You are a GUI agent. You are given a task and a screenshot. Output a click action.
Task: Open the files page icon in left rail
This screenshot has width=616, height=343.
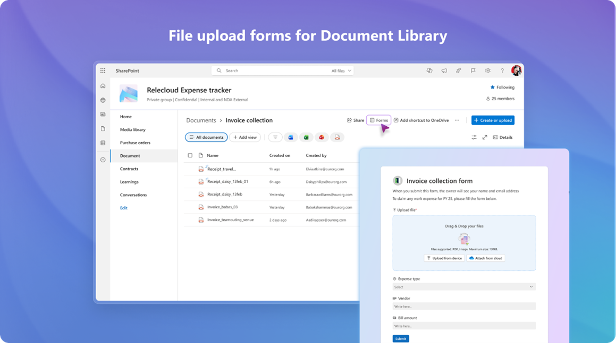click(x=103, y=129)
